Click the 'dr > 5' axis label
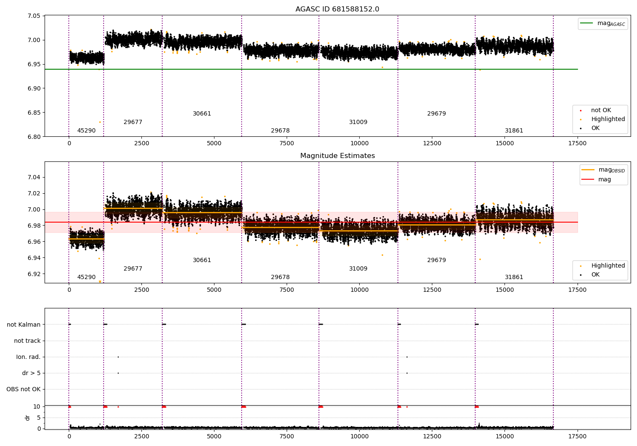The image size is (637, 446). point(31,373)
